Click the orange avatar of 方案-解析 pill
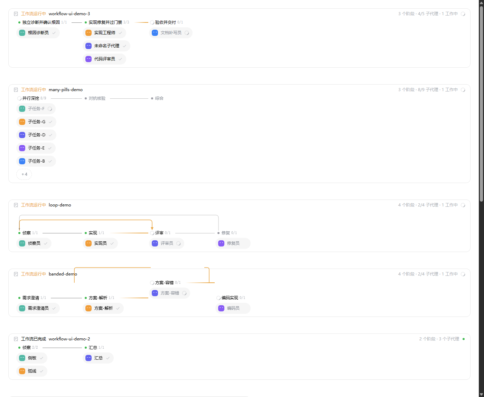 pos(89,308)
